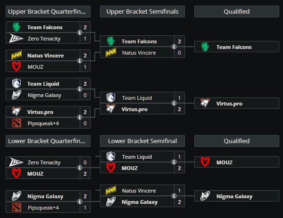This screenshot has width=283, height=218.
Task: Open MOUZ name in Lower Bracket Quarterfinals
Action: [35, 174]
